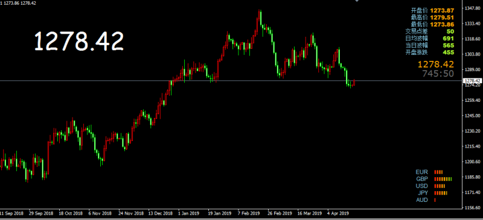Image resolution: width=483 pixels, height=220 pixels.
Task: Click the 1278.42 current price tag on price axis
Action: point(473,81)
